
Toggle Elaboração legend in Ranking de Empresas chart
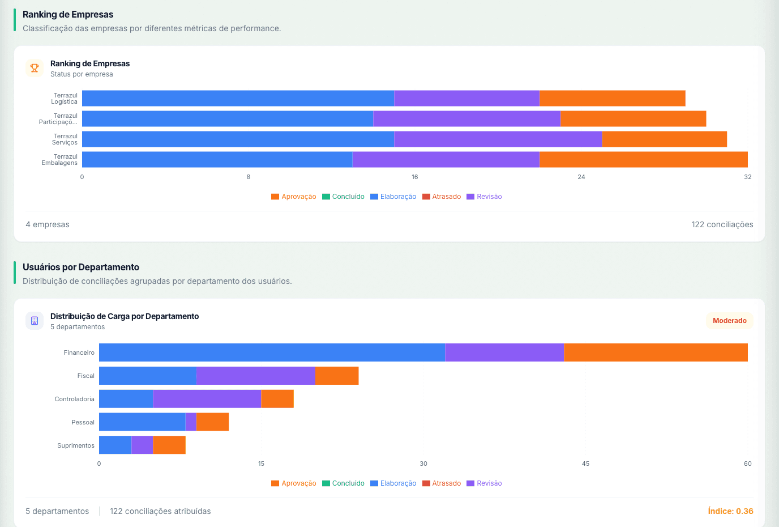[393, 197]
